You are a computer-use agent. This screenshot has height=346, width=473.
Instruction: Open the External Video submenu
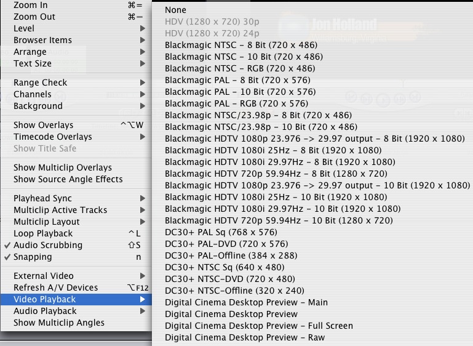pos(76,276)
